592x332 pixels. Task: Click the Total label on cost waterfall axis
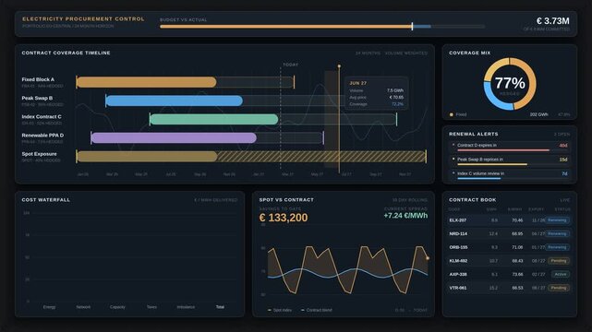[220, 307]
